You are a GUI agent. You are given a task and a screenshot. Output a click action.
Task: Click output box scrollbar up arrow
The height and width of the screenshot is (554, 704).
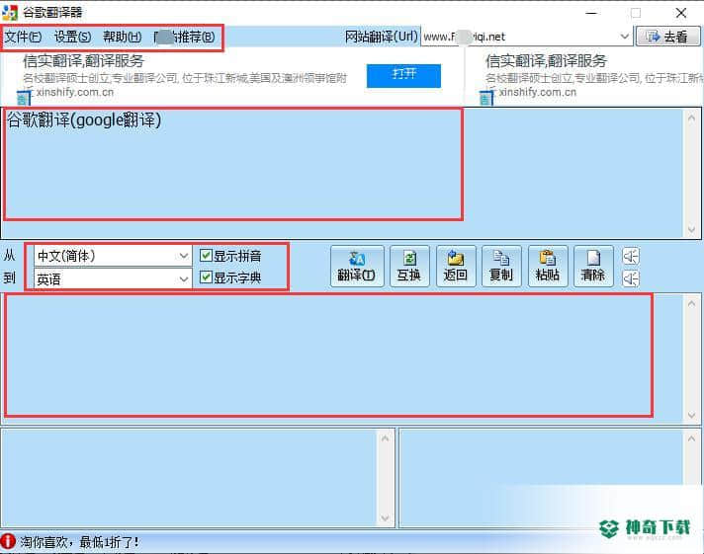point(691,303)
